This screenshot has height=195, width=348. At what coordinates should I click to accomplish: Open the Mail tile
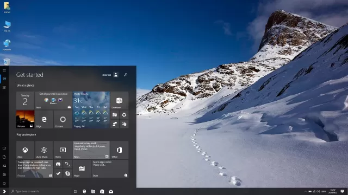[53, 100]
